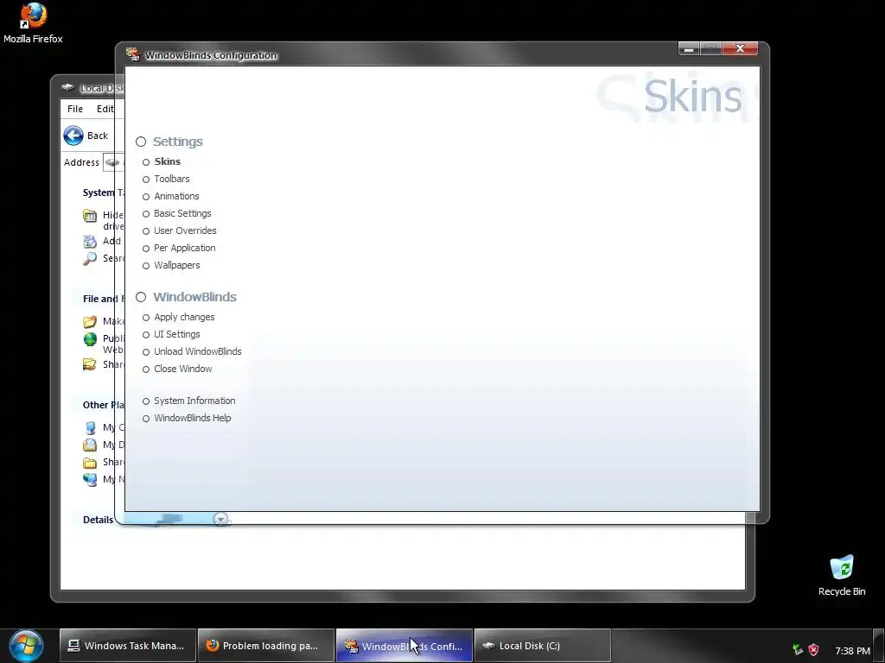885x663 pixels.
Task: Click Add or remove programs icon in Local Disk
Action: pos(90,242)
